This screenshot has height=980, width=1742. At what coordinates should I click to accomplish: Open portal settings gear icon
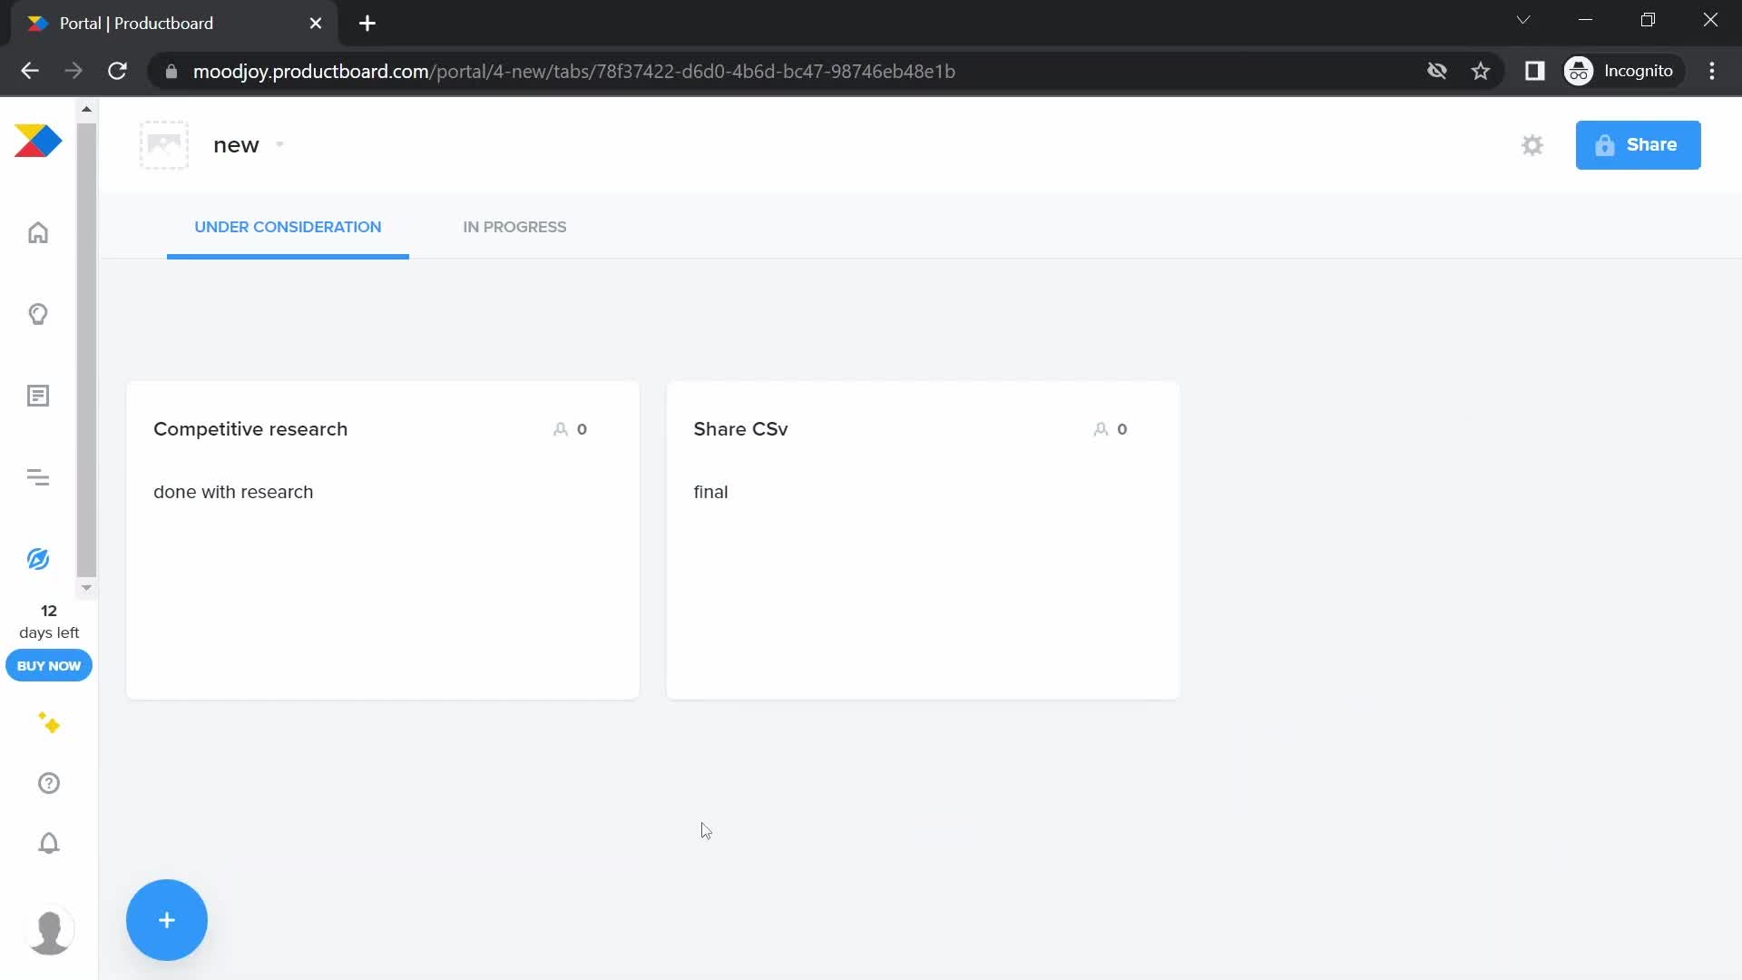click(x=1532, y=145)
